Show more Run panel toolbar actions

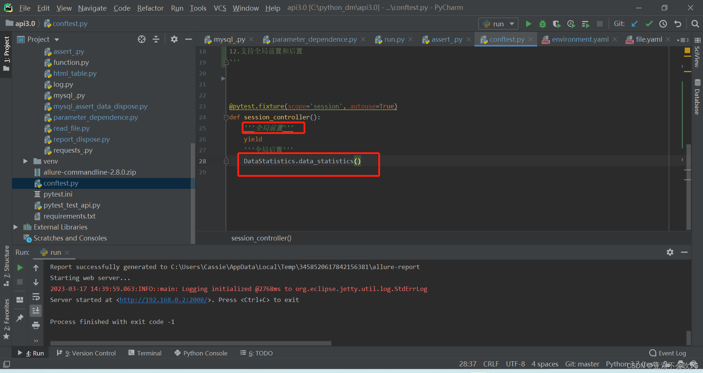pos(36,340)
